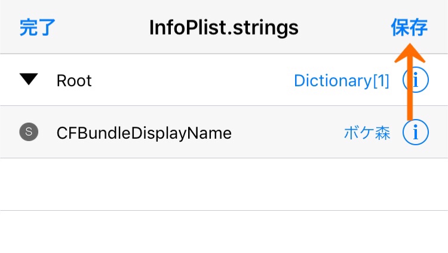448x253 pixels.
Task: Open info for the Root entry
Action: click(415, 80)
